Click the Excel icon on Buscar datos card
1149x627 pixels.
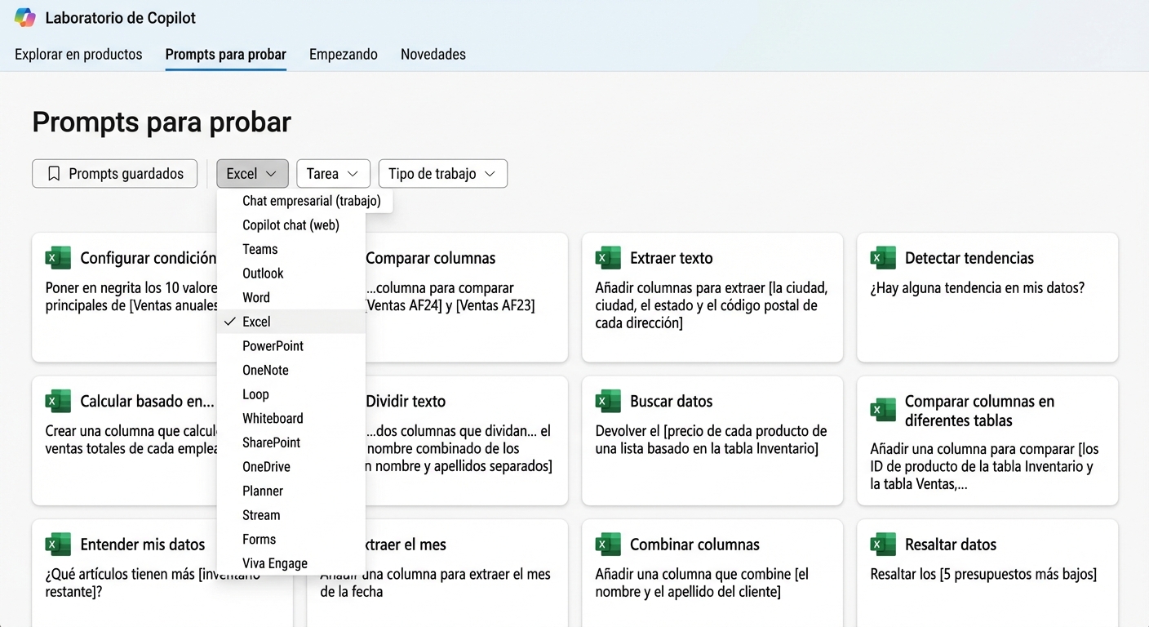point(608,401)
